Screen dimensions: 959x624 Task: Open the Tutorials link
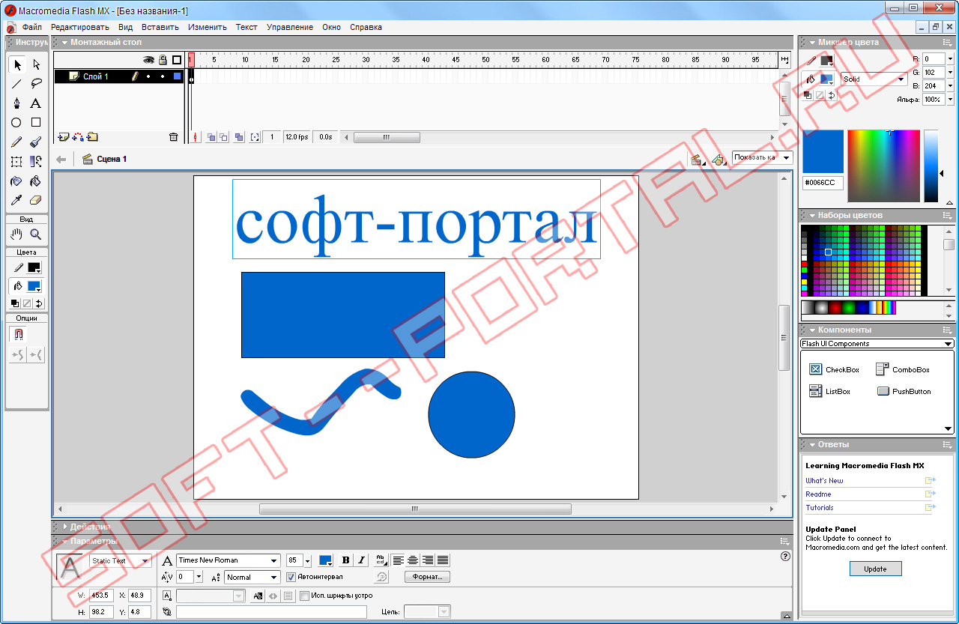820,508
